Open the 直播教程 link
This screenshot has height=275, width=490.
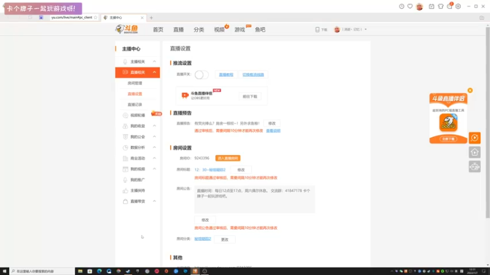[x=226, y=75]
